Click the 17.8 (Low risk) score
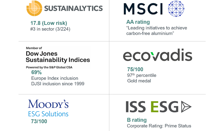This screenshot has height=131, width=223. [x=48, y=23]
